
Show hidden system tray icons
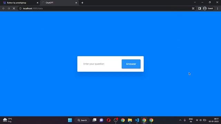point(180,120)
